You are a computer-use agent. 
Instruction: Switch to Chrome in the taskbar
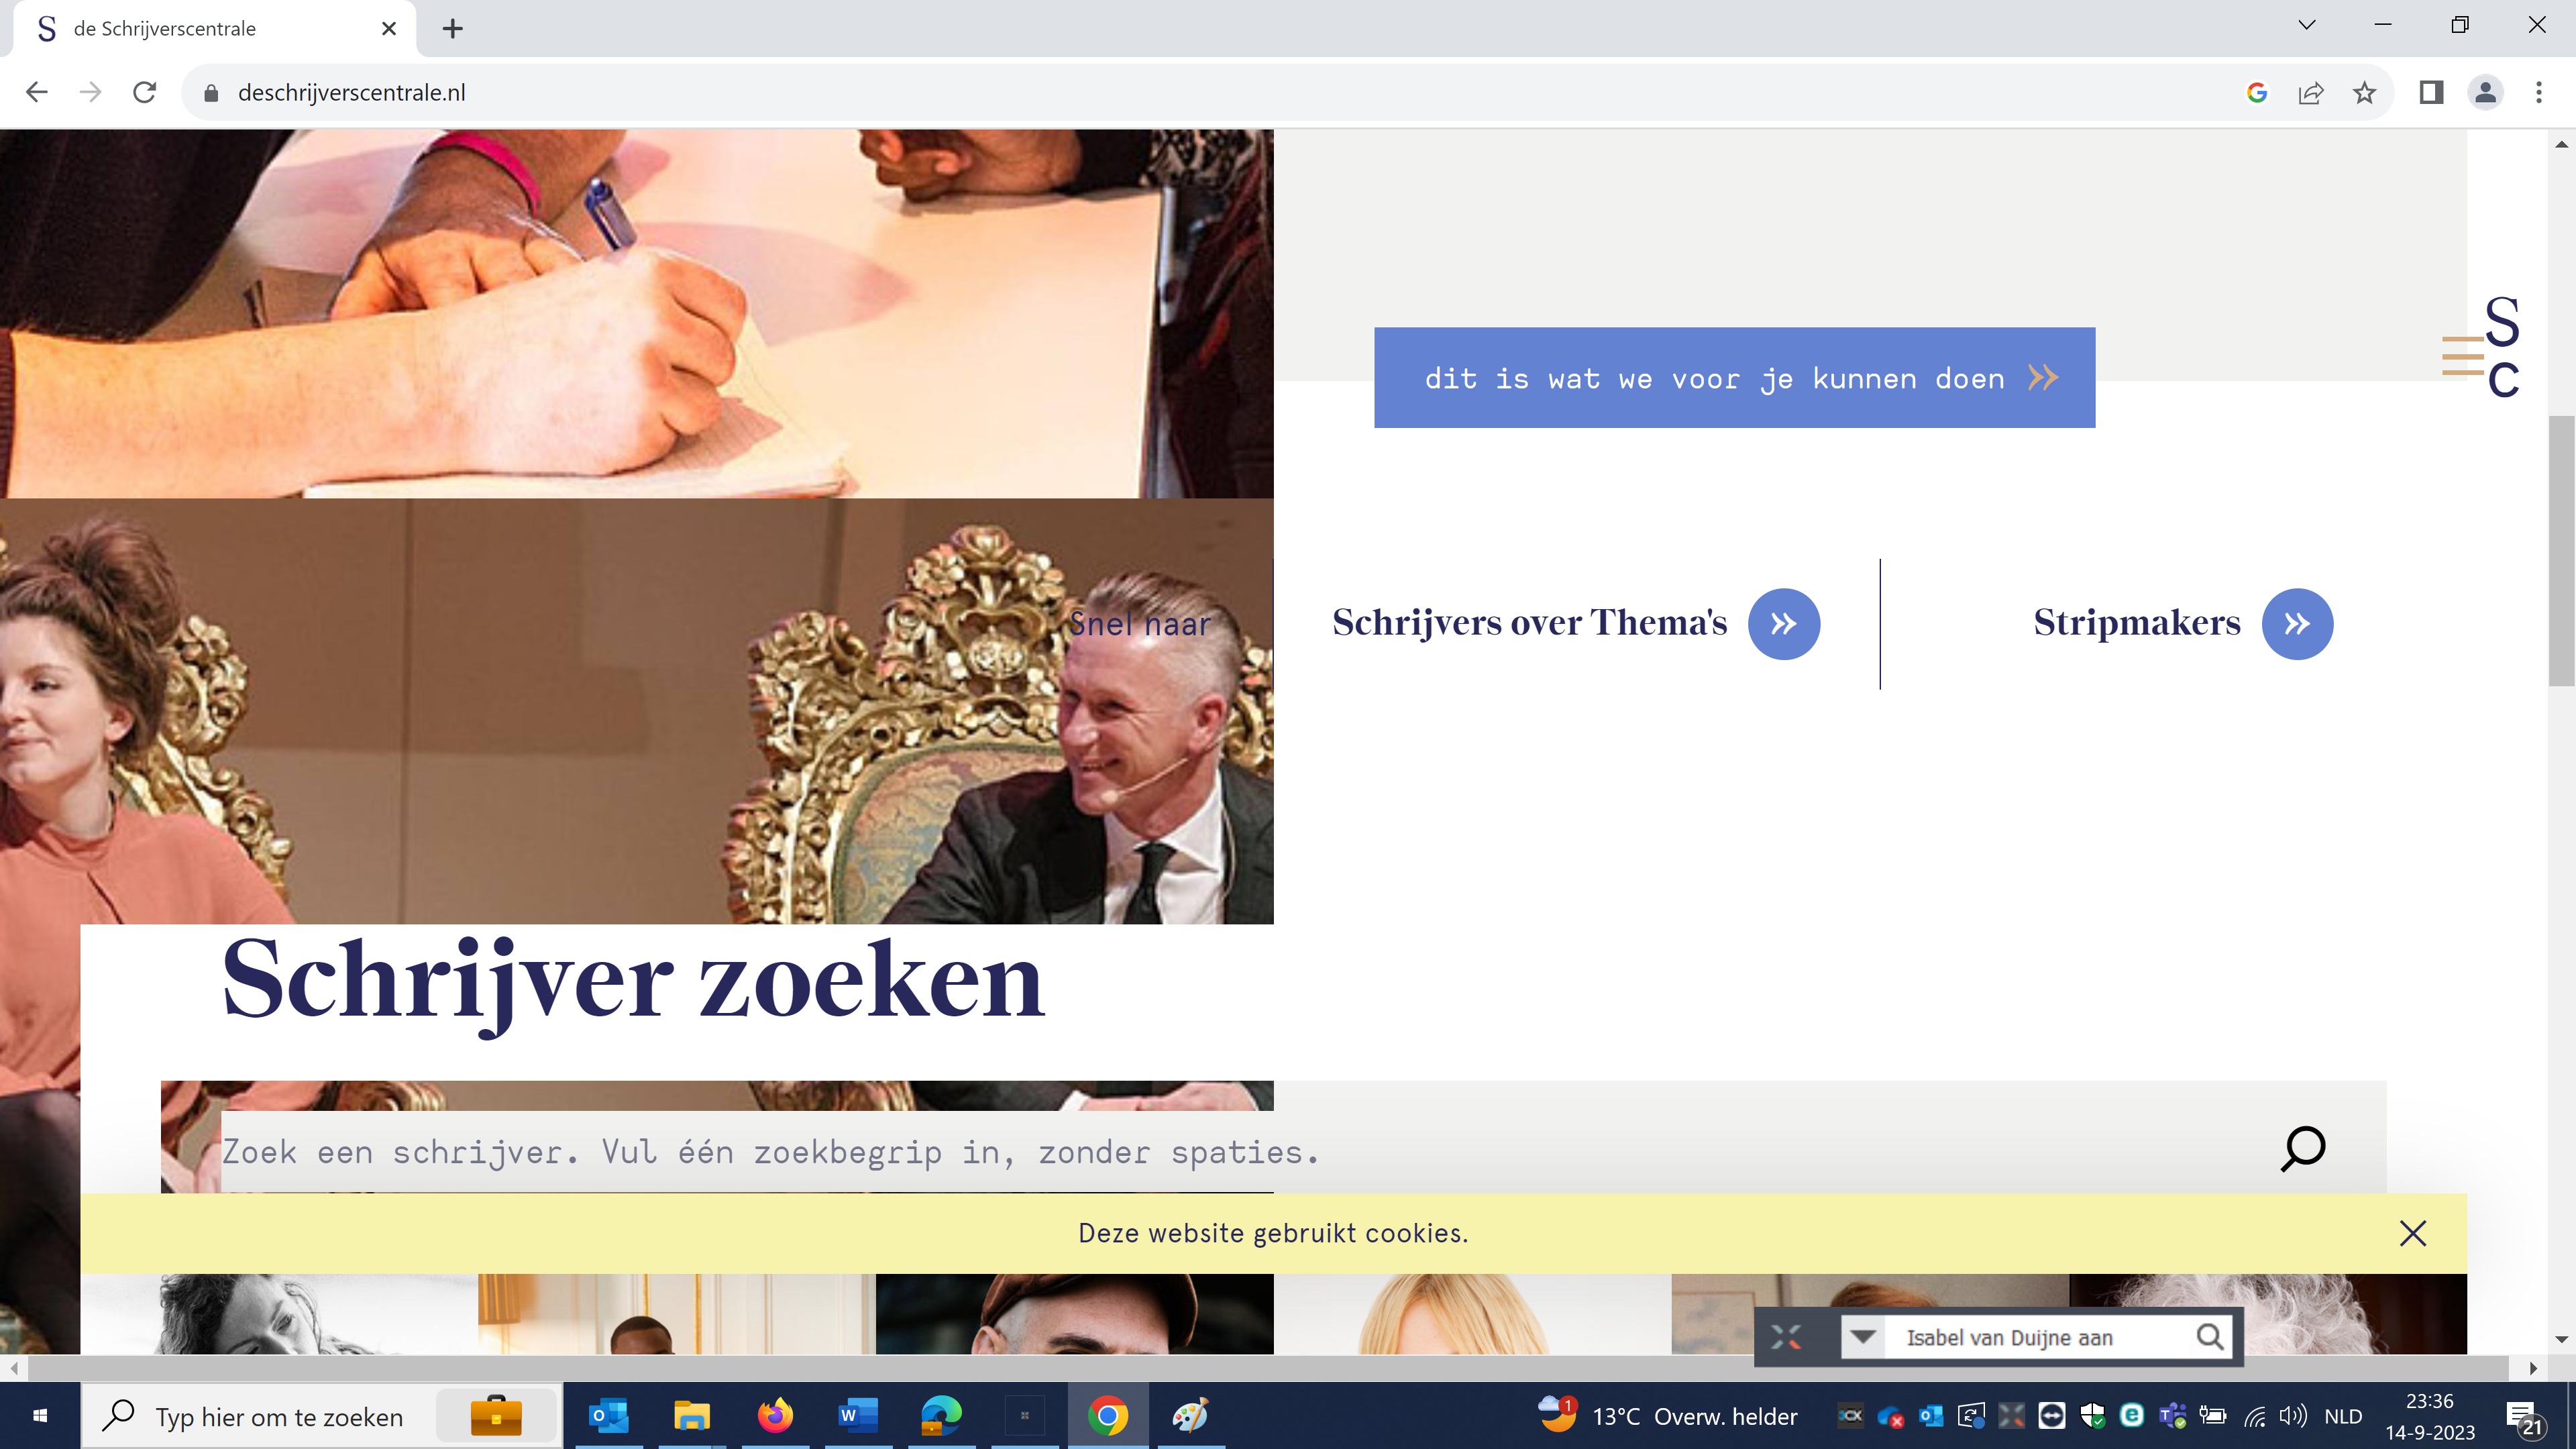pos(1108,1416)
